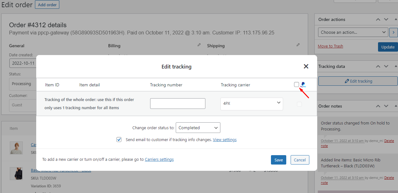Open Change order status Completed dropdown
This screenshot has width=398, height=193.
[198, 128]
